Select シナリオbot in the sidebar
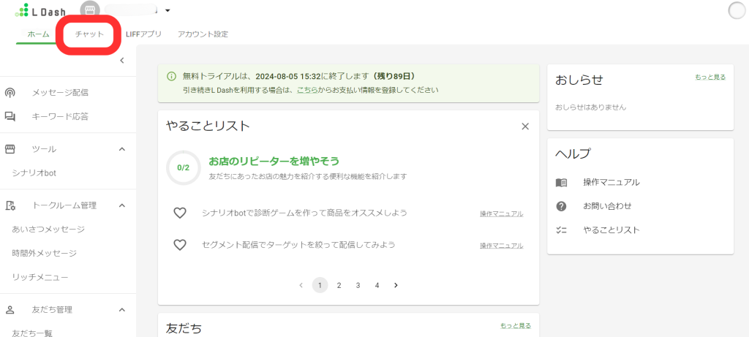Viewport: 749px width, 337px height. pos(34,173)
